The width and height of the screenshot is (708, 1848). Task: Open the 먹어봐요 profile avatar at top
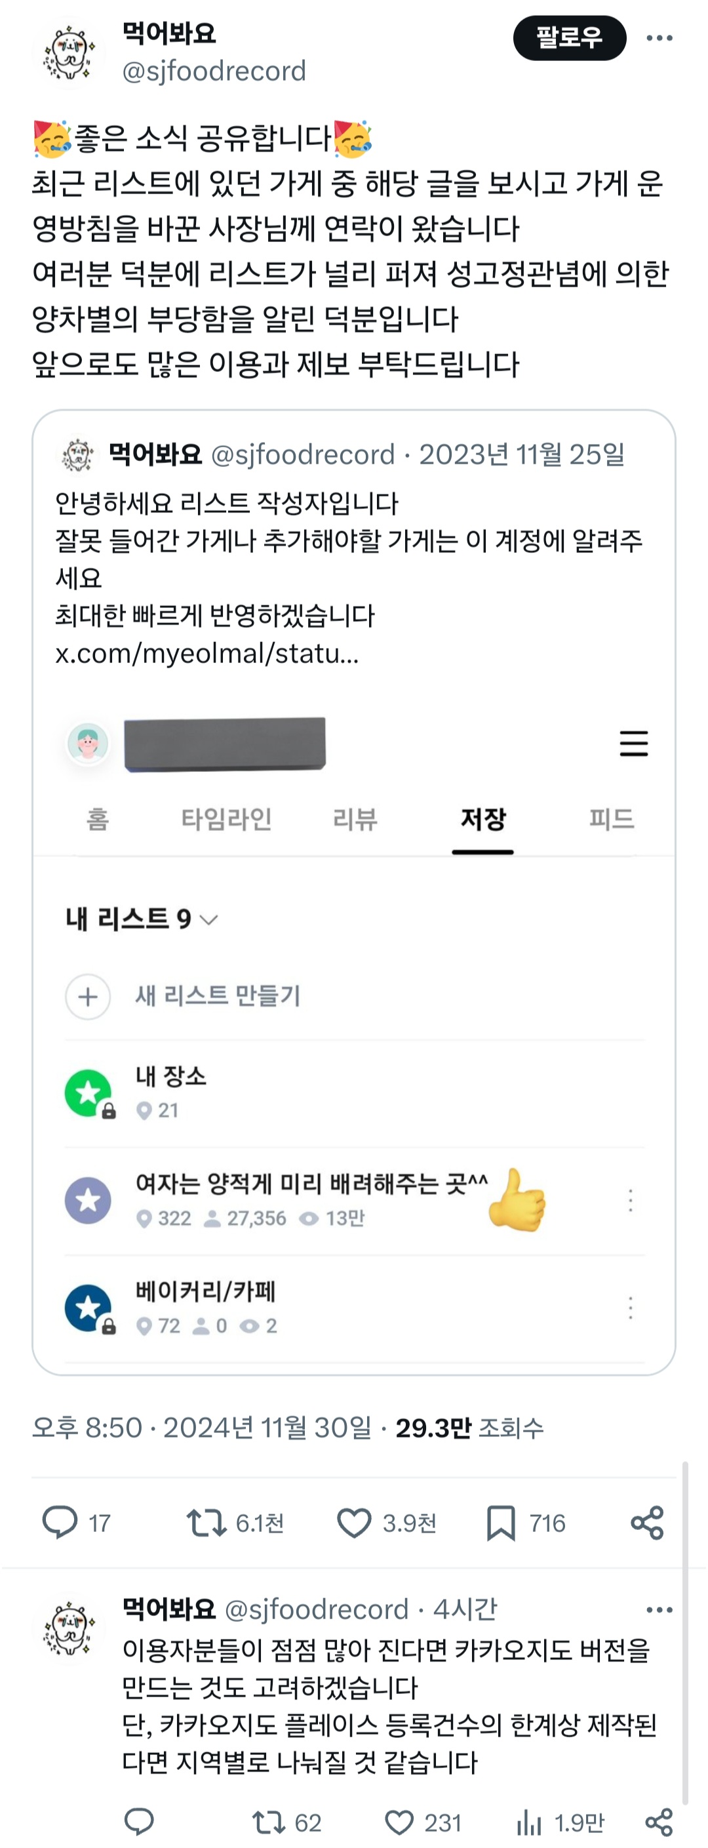click(69, 52)
